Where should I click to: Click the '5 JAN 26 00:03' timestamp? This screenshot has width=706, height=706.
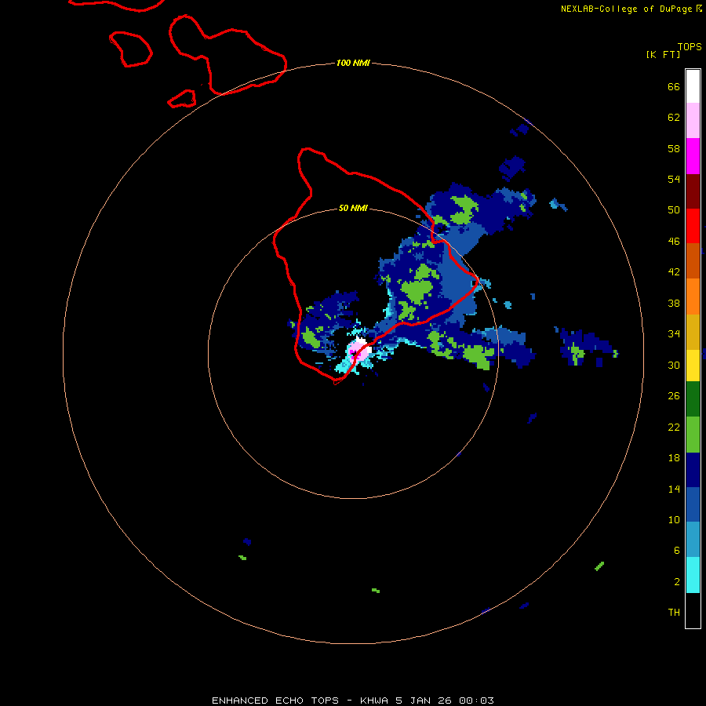point(445,701)
